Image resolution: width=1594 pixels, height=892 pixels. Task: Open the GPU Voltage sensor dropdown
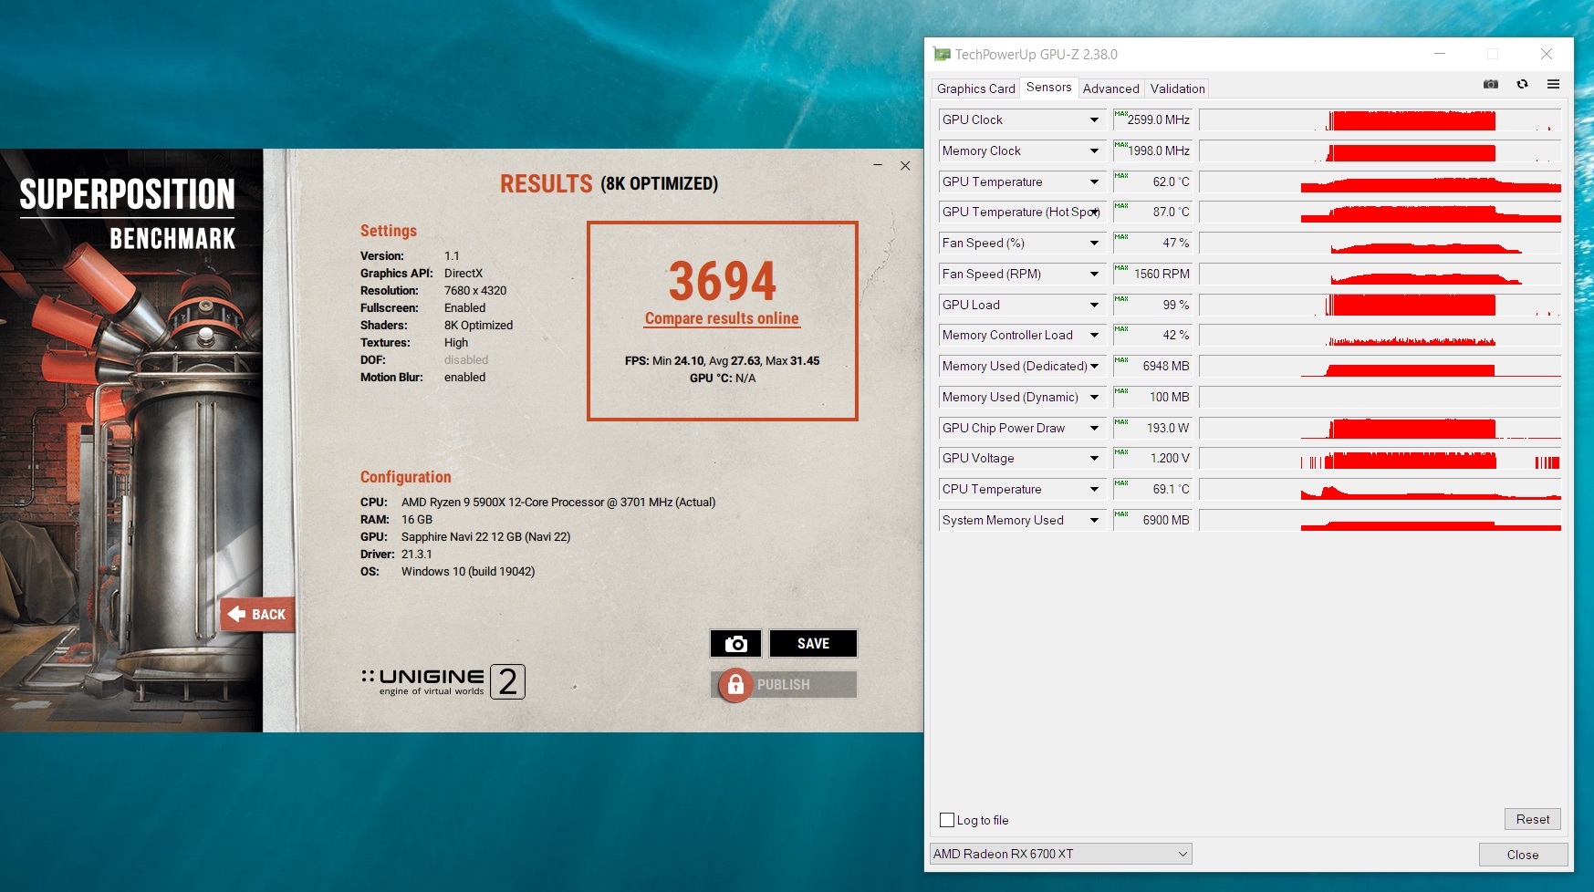click(x=1094, y=459)
